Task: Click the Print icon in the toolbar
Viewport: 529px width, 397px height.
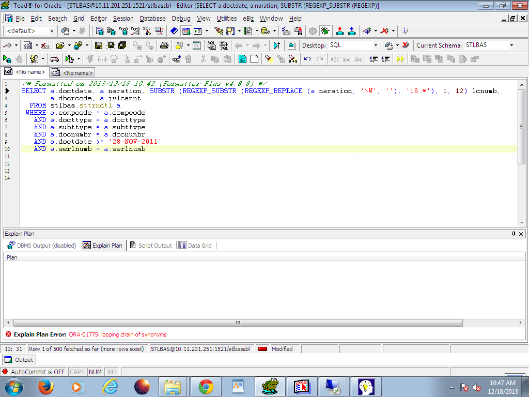Action: [x=164, y=45]
